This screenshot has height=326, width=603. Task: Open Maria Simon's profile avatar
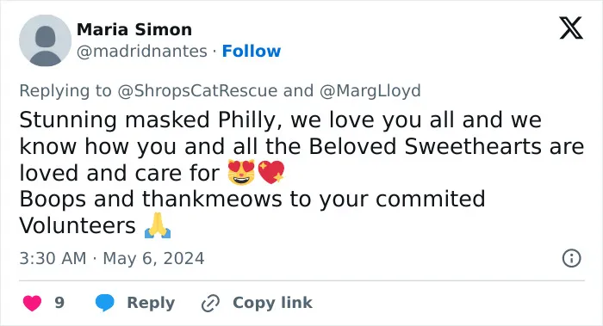tap(46, 40)
